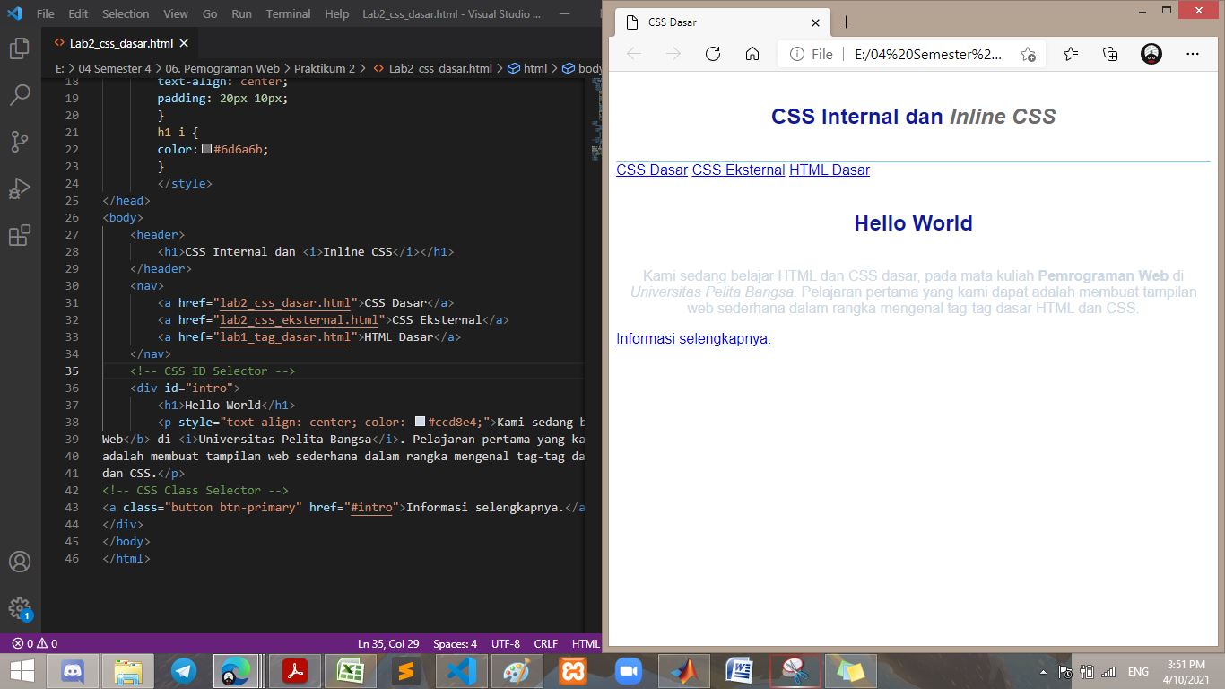Open the Extensions view in VS Code
The width and height of the screenshot is (1225, 689).
click(19, 235)
